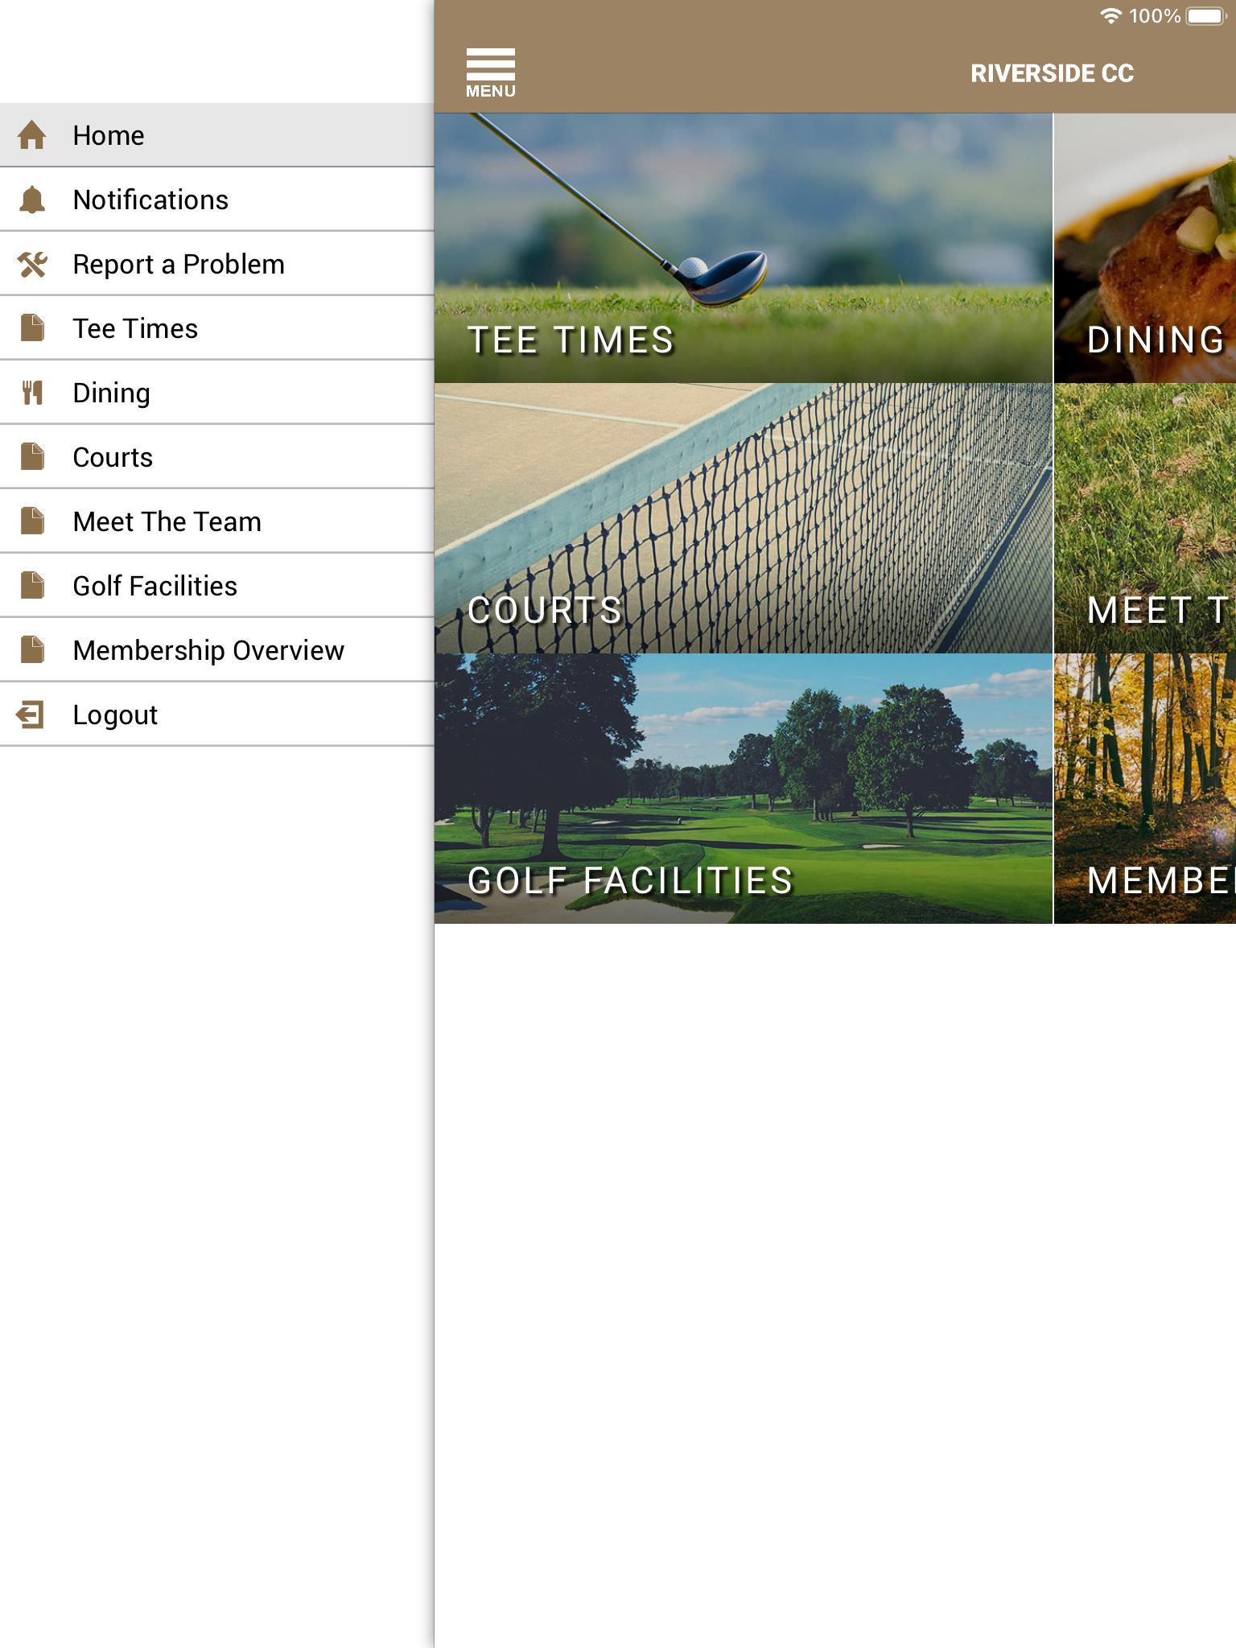Select Home in the side menu
The width and height of the screenshot is (1236, 1648).
coord(217,135)
